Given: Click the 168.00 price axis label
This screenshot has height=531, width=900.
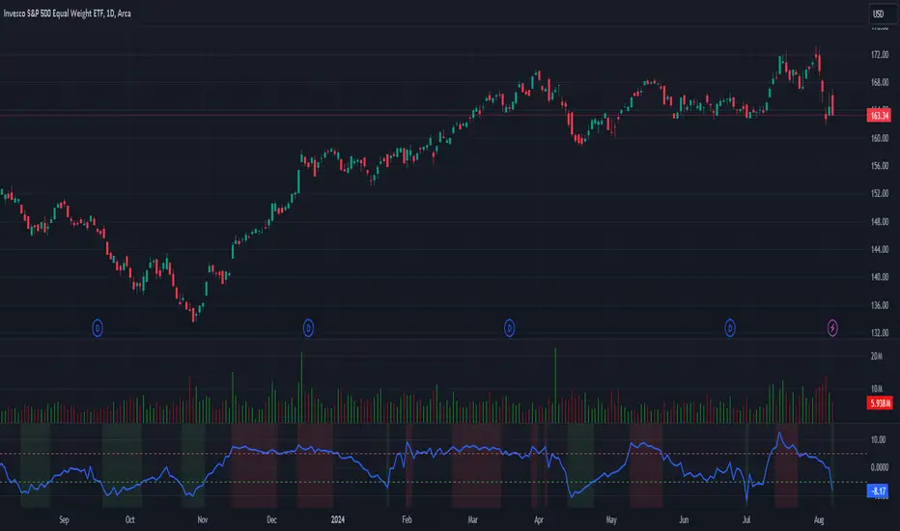Looking at the screenshot, I should pos(880,82).
